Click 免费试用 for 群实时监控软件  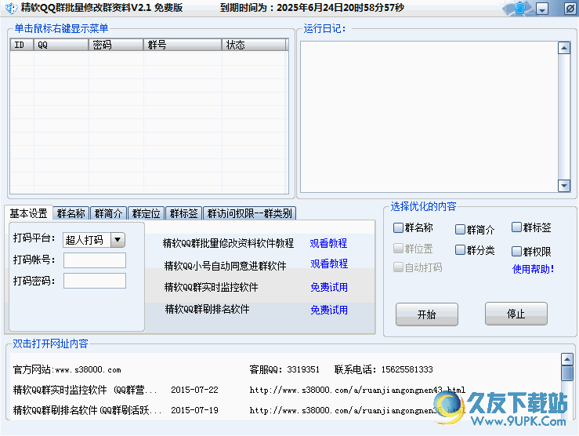pos(329,287)
